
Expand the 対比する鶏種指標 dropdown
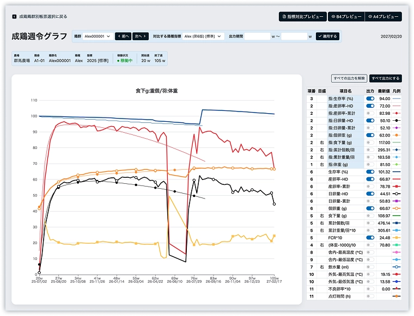click(x=203, y=36)
